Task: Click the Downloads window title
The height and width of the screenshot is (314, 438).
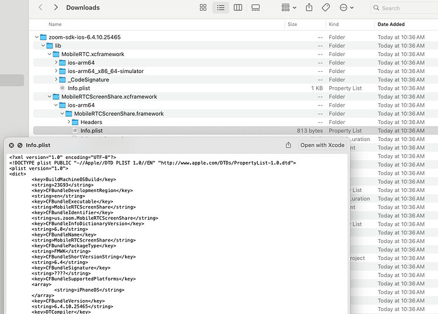Action: coord(83,8)
